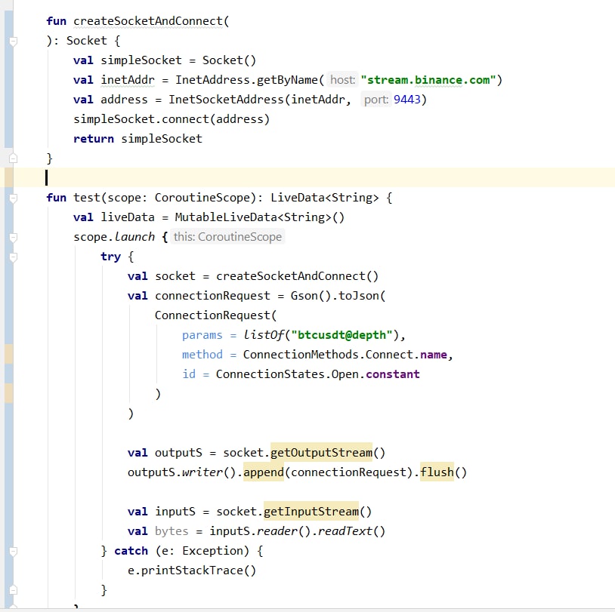Image resolution: width=615 pixels, height=612 pixels.
Task: Click the try keyword
Action: pos(110,257)
